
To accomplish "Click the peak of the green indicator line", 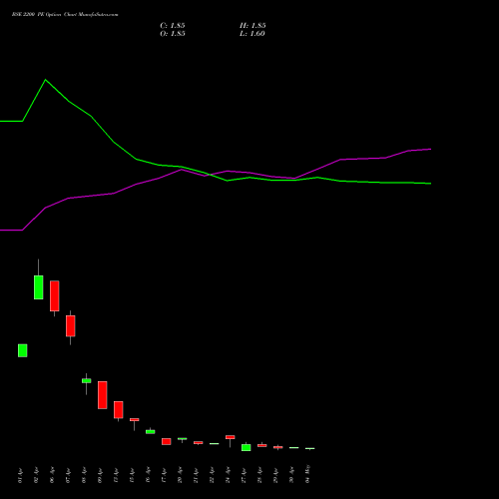I will pyautogui.click(x=46, y=80).
